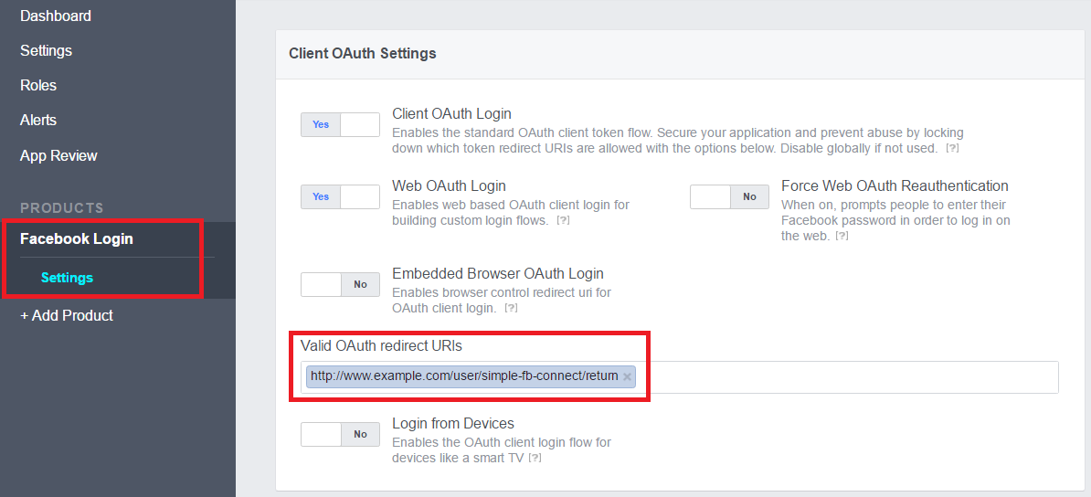
Task: Open help tooltip for Embedded Browser OAuth Login
Action: [511, 308]
